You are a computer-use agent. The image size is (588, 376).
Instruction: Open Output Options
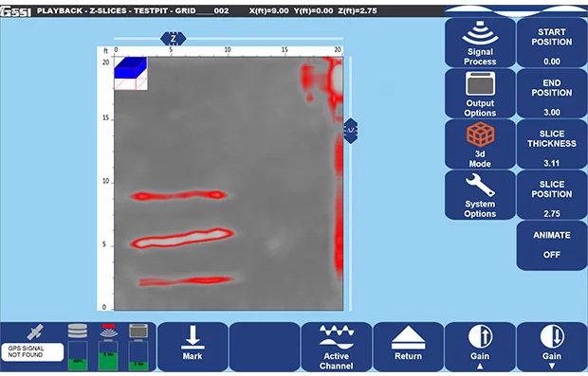point(480,94)
